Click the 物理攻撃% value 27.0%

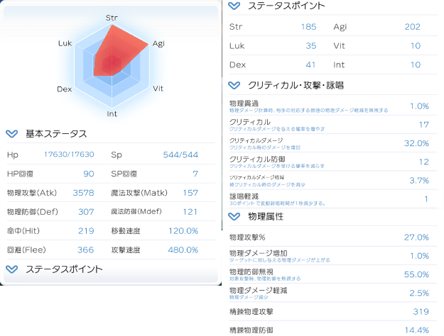click(416, 237)
